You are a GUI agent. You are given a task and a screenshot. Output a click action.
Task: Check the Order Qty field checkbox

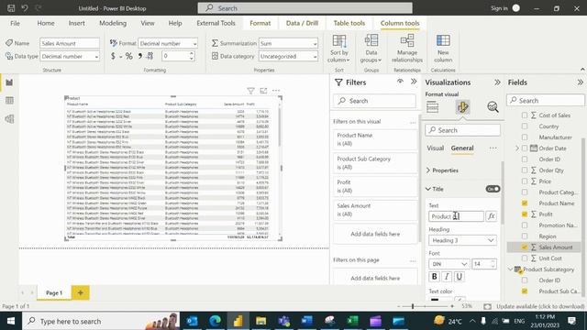(525, 170)
